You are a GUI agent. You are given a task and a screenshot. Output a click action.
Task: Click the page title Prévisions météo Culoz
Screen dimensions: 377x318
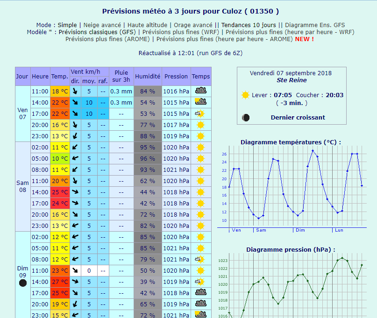(191, 11)
